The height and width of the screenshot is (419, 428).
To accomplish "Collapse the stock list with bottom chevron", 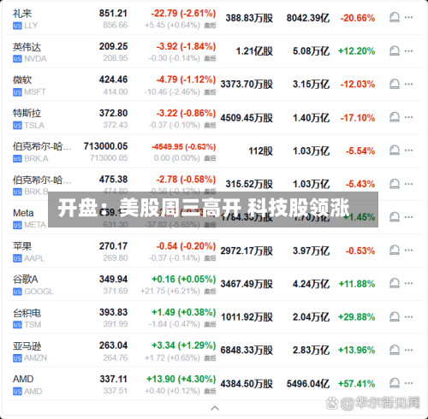I will pos(215,408).
